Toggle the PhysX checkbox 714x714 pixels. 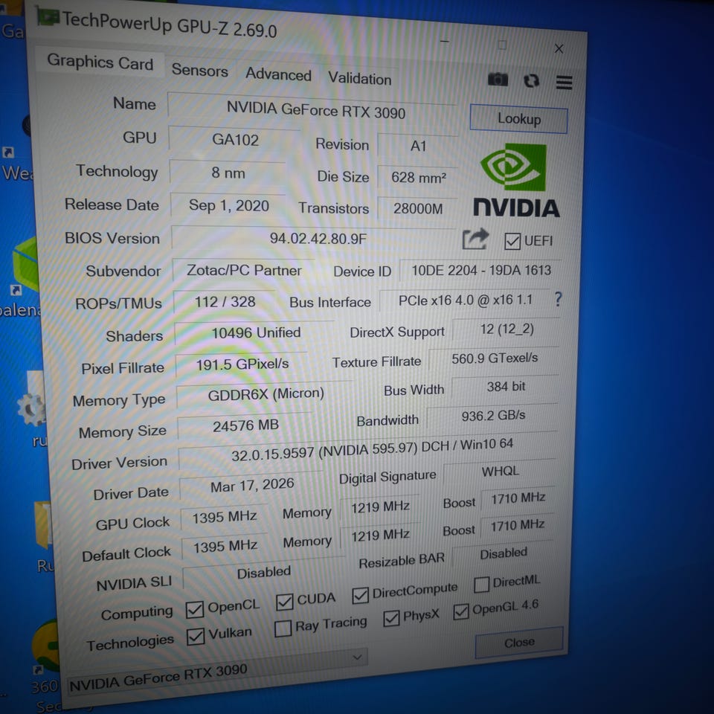[x=391, y=618]
